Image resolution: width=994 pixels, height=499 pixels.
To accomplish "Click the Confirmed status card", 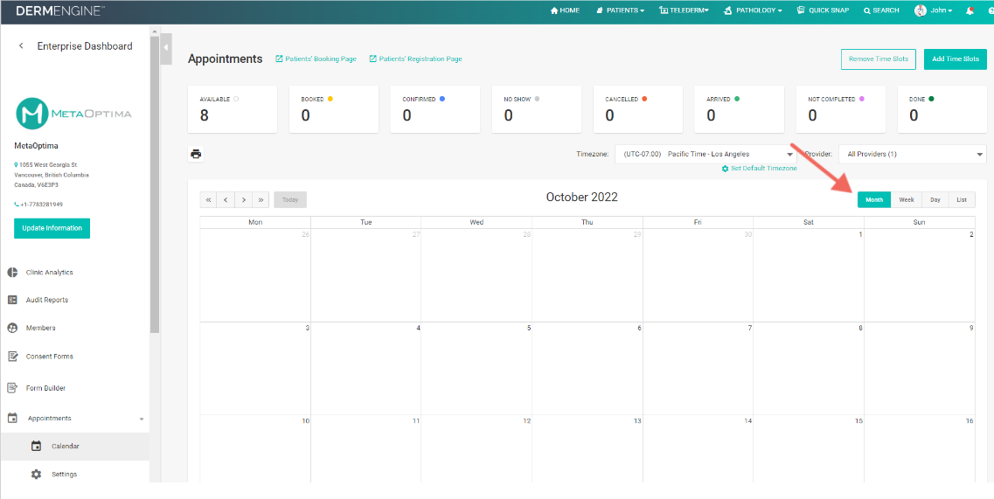I will click(x=434, y=109).
